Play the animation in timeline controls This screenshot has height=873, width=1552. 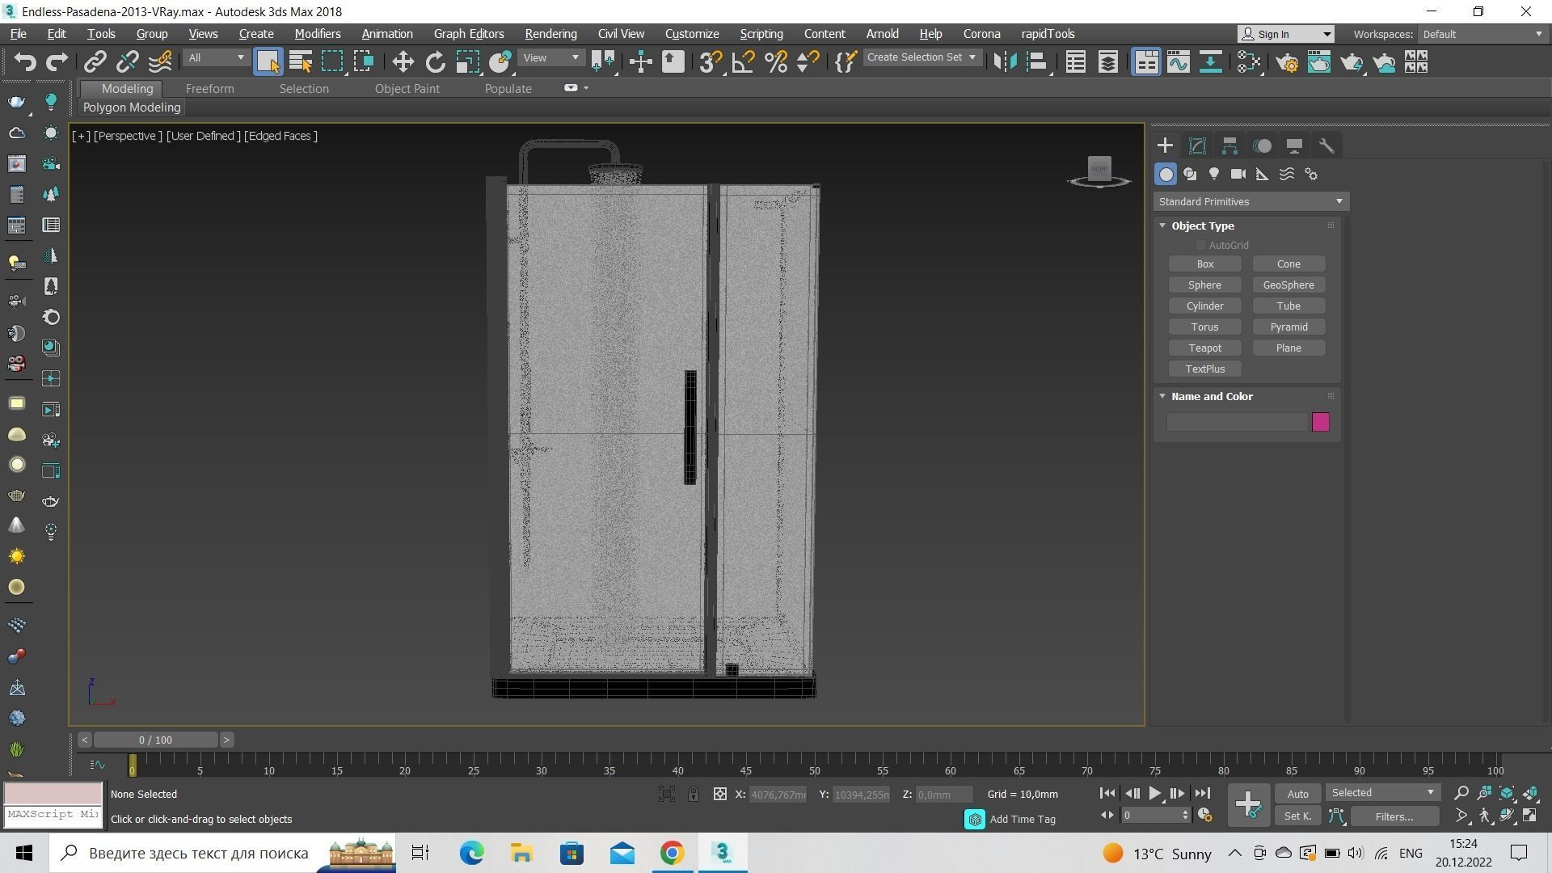(x=1154, y=794)
